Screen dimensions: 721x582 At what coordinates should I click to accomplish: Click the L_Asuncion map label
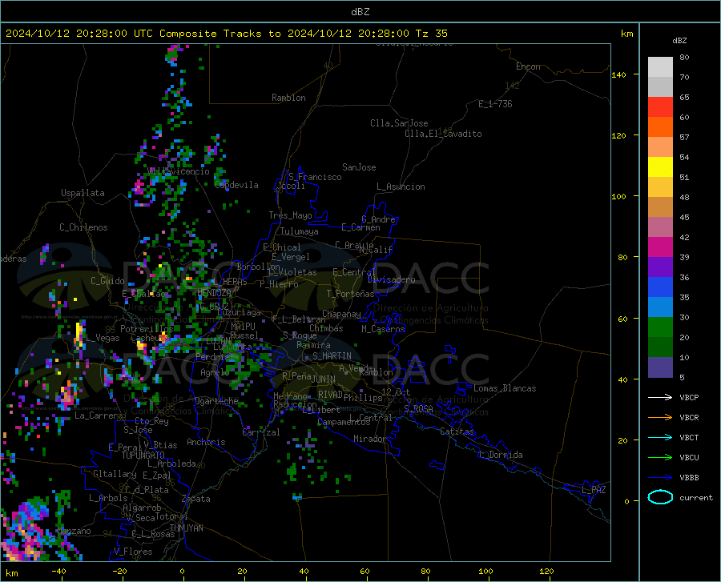tap(401, 187)
